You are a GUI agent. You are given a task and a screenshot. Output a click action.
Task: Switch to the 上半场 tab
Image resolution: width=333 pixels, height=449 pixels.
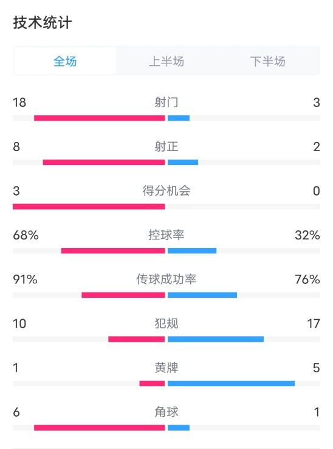166,61
